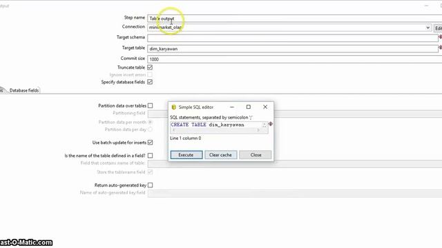
Task: Click the Simple SQL editor window icon
Action: click(173, 107)
